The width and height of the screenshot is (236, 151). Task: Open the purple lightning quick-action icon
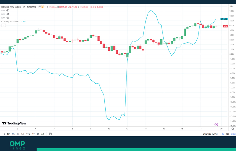(x=216, y=124)
